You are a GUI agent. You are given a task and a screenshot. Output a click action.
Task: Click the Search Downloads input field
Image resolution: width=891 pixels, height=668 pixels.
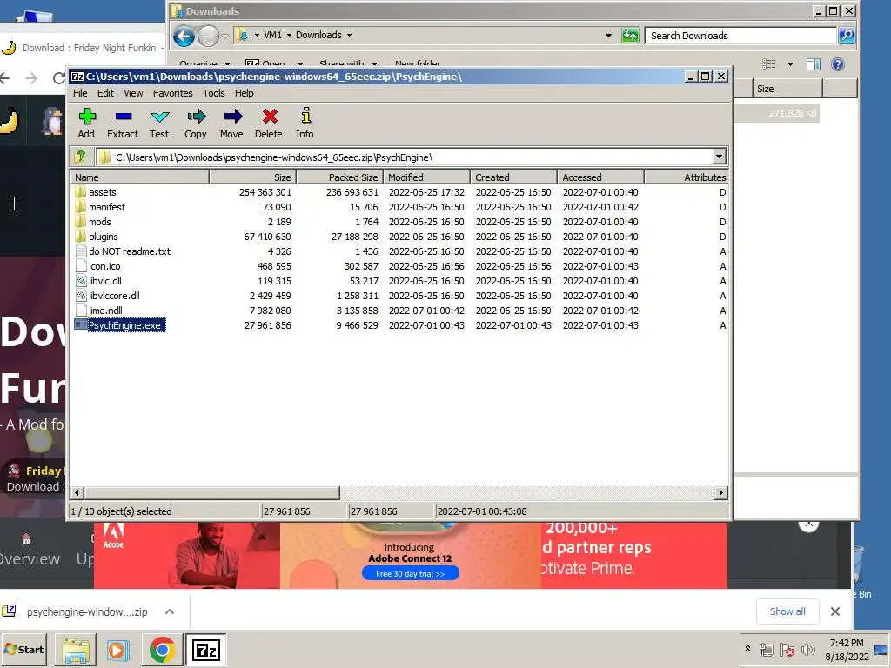pos(741,36)
